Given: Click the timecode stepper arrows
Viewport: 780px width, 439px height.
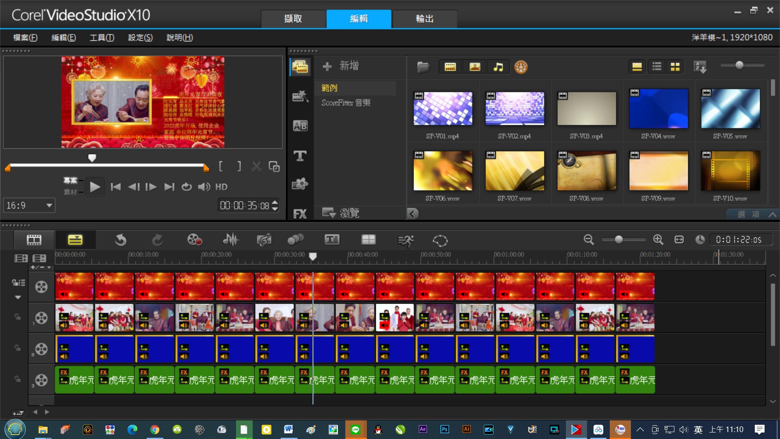Looking at the screenshot, I should tap(275, 206).
